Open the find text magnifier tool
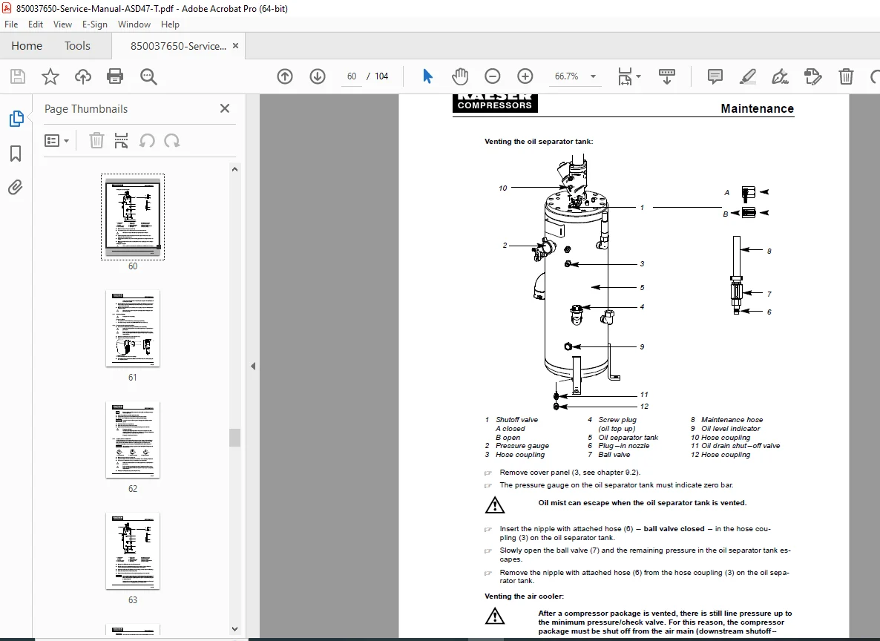 [x=148, y=76]
